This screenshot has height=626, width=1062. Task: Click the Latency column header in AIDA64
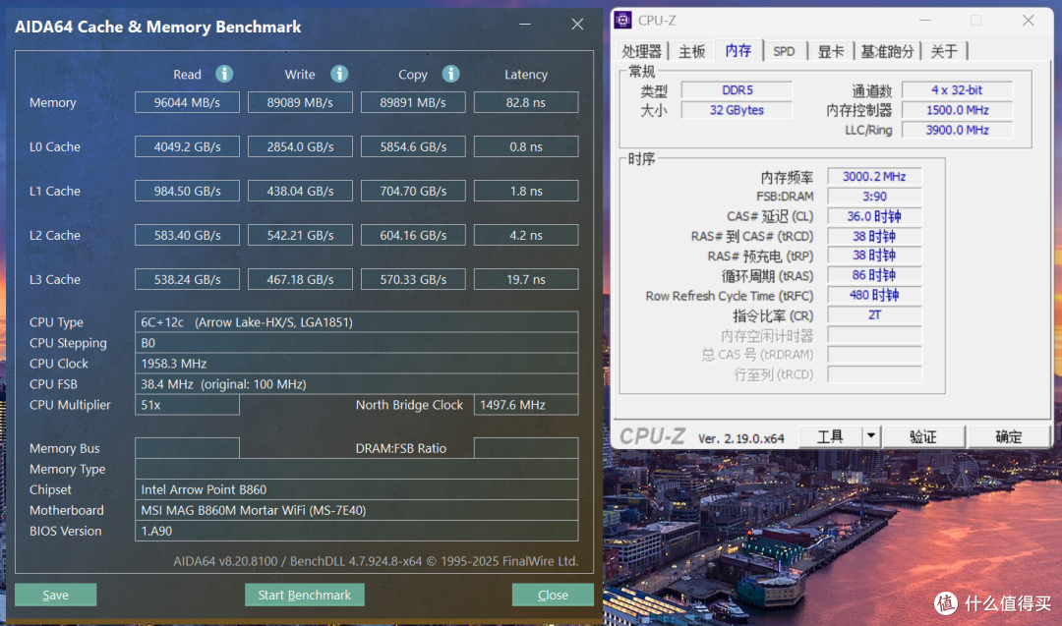pyautogui.click(x=525, y=75)
